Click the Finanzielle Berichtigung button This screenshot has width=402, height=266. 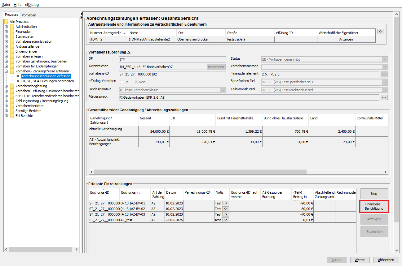coord(374,206)
